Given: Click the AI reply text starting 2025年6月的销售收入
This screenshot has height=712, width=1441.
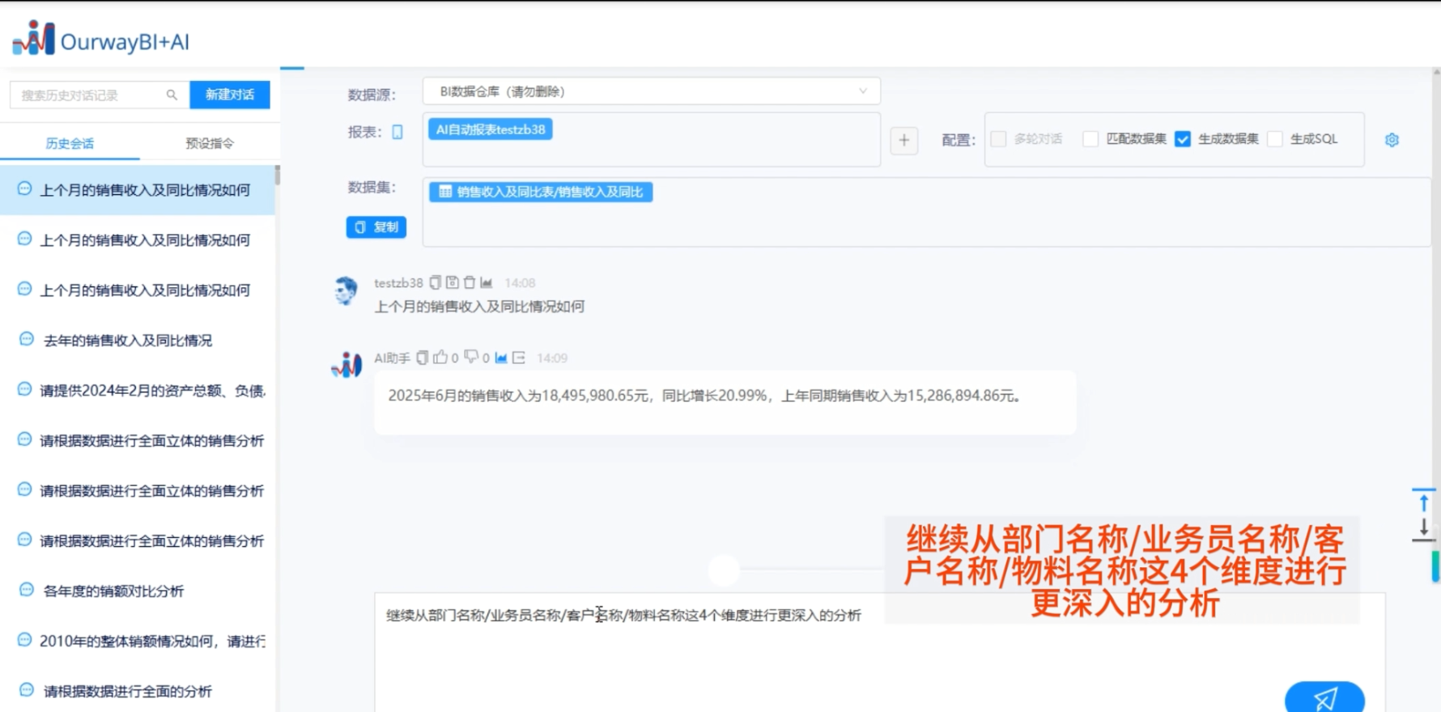Looking at the screenshot, I should pos(704,396).
